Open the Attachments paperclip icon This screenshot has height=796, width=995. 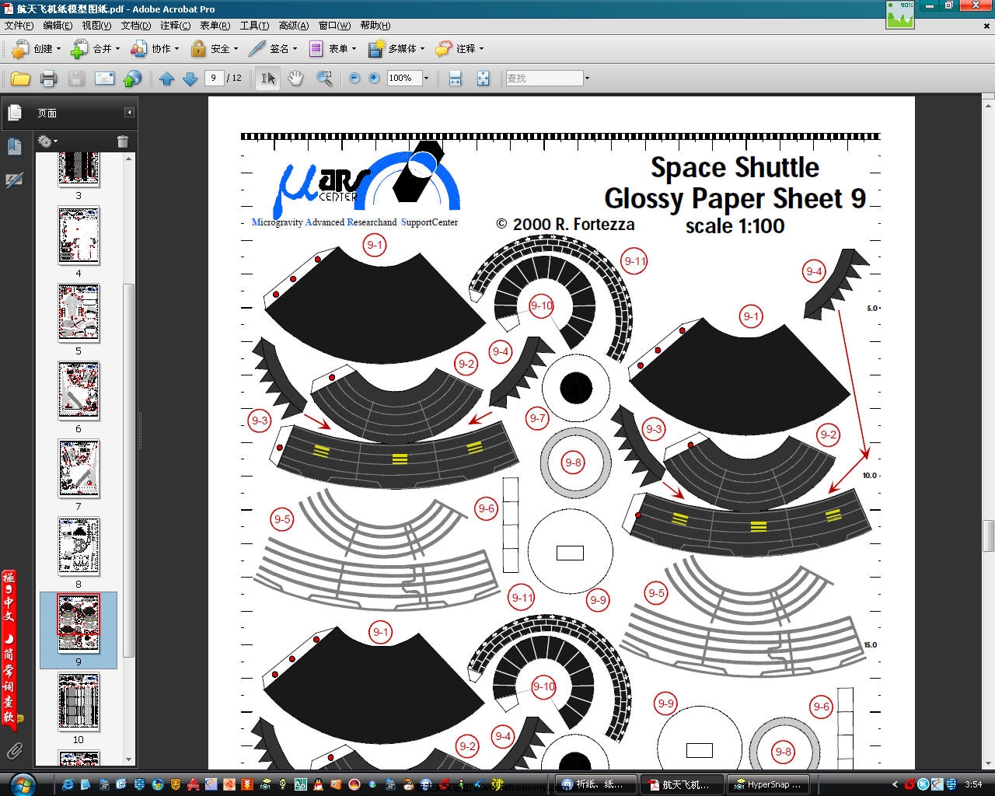(15, 751)
